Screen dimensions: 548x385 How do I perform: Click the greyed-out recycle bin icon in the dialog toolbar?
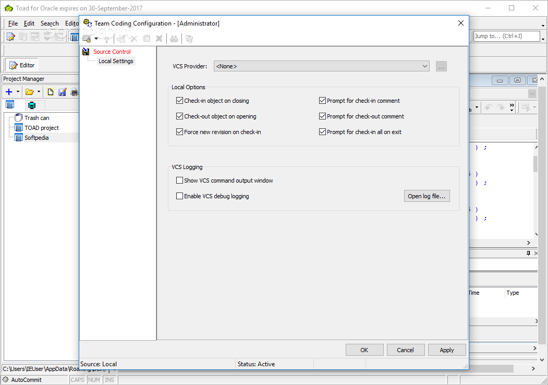click(189, 39)
